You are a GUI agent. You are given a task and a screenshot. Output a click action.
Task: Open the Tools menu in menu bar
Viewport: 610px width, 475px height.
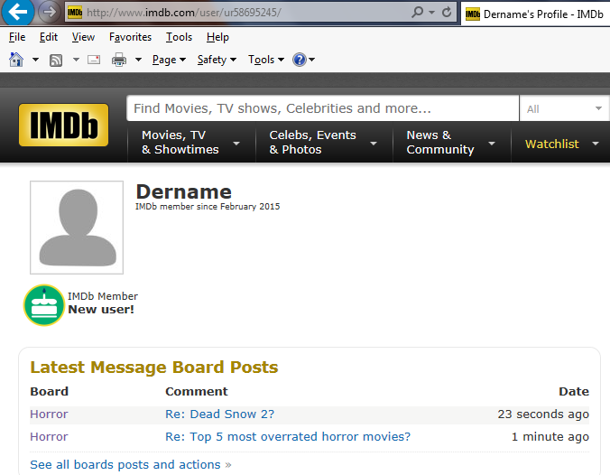[179, 37]
